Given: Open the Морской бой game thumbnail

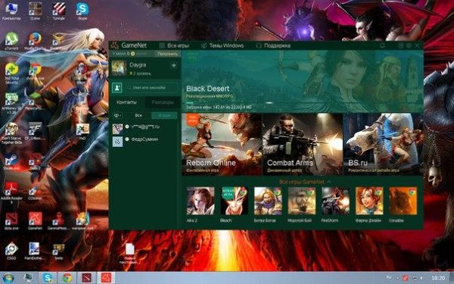Looking at the screenshot, I should click(x=302, y=201).
